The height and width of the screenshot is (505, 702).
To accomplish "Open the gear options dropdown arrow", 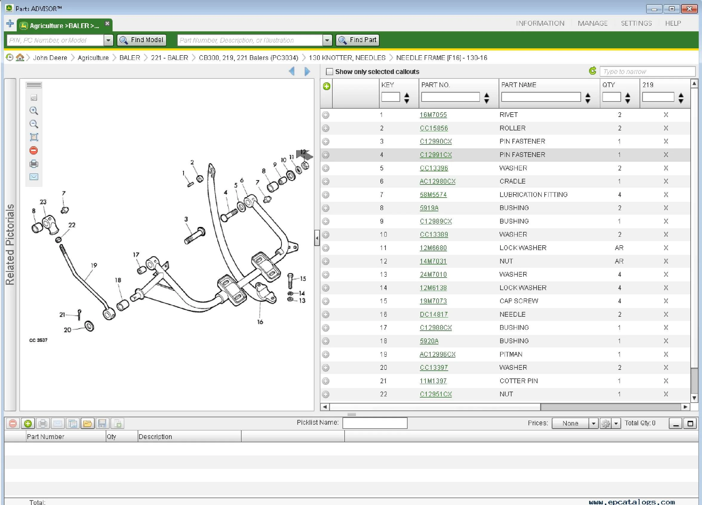I will pos(616,423).
